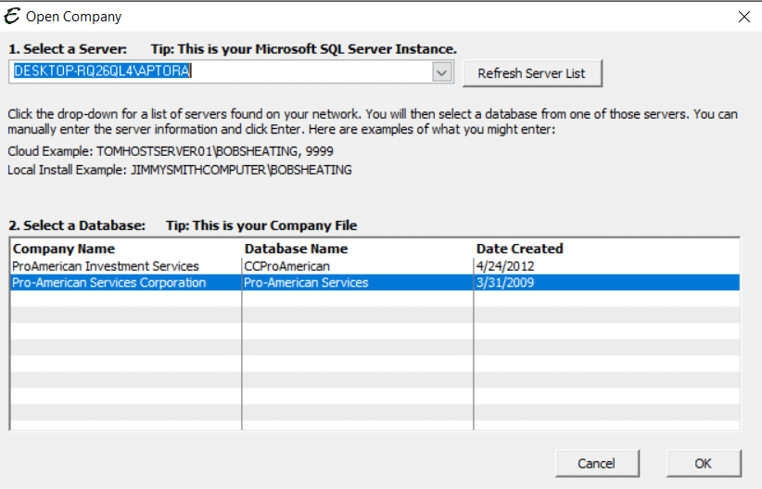Open the server list drop-down arrow
This screenshot has height=489, width=762.
pos(442,72)
